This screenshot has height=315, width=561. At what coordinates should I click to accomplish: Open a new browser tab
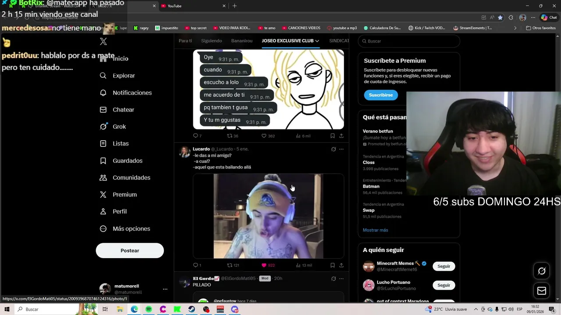(x=234, y=6)
